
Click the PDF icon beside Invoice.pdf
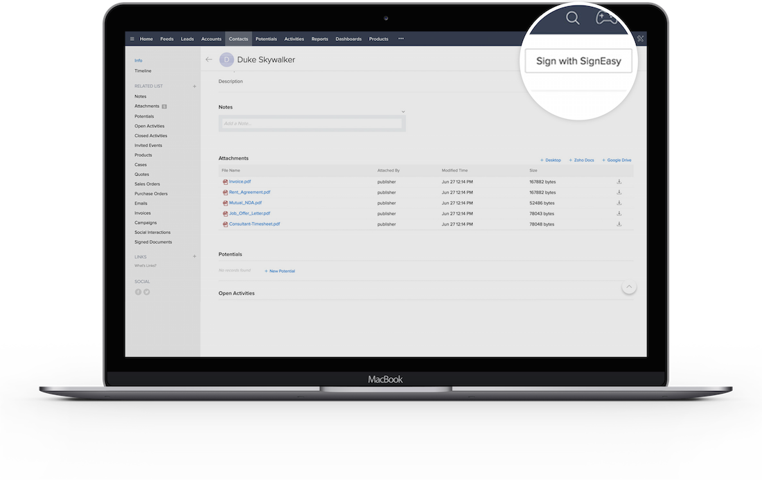coord(225,182)
